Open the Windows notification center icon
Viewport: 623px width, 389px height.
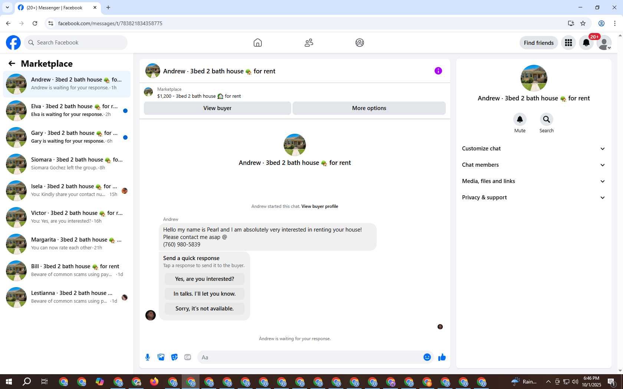[x=611, y=382]
